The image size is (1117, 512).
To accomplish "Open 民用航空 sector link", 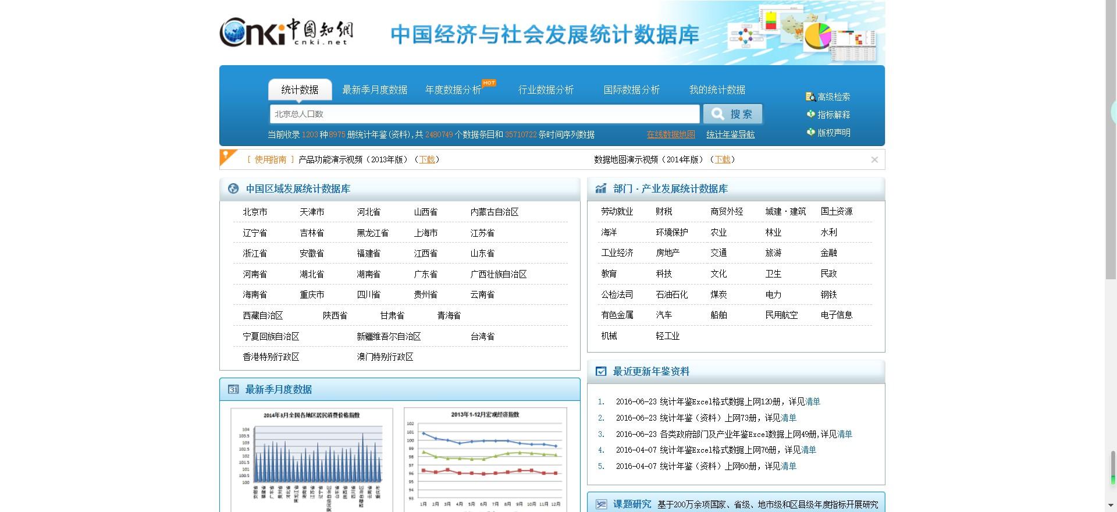I will pos(781,315).
